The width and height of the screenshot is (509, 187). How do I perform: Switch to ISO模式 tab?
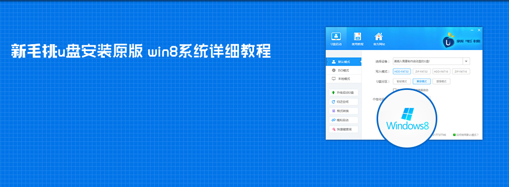tap(343, 70)
